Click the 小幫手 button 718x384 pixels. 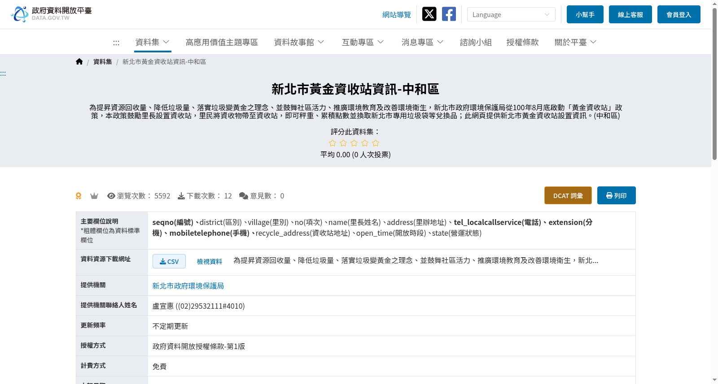(x=585, y=14)
